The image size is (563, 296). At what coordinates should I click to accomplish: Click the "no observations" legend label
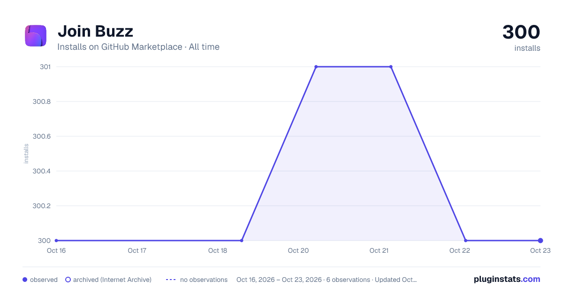pyautogui.click(x=204, y=280)
